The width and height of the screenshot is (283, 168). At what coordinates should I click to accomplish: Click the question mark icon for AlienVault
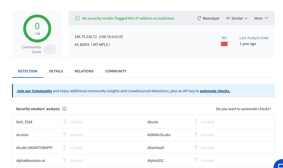pos(195,148)
